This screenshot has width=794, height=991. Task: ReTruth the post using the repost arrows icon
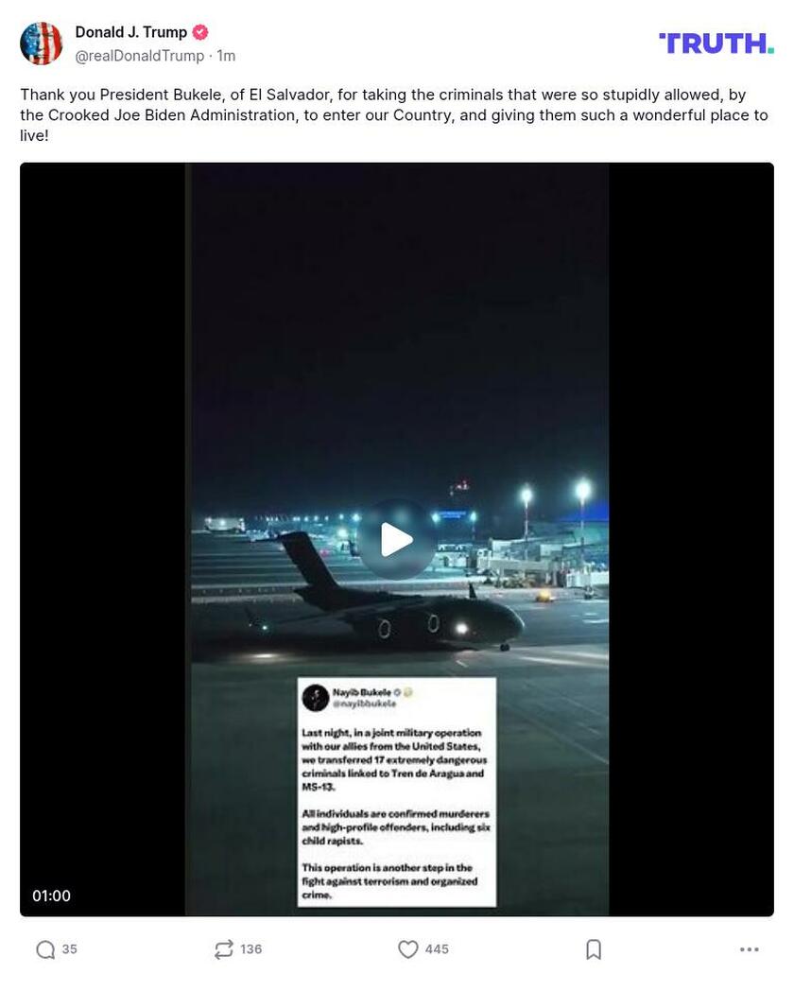(x=224, y=948)
